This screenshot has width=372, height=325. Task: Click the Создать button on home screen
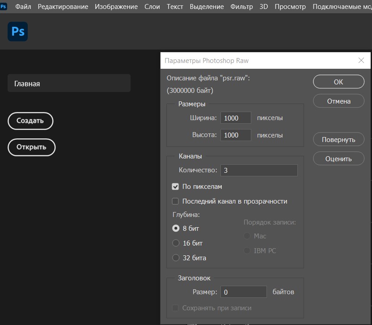click(x=30, y=121)
